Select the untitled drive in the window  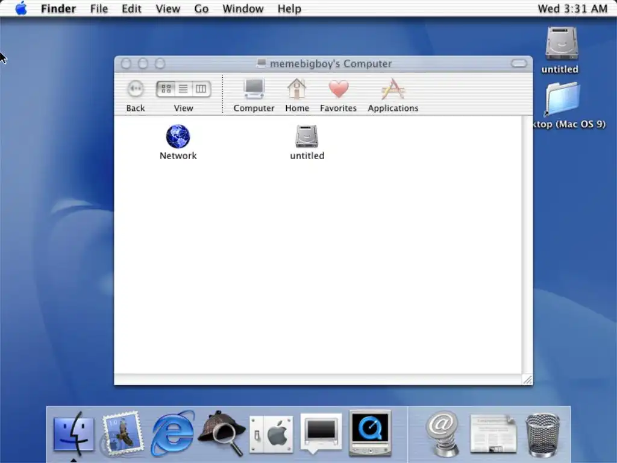coord(307,136)
